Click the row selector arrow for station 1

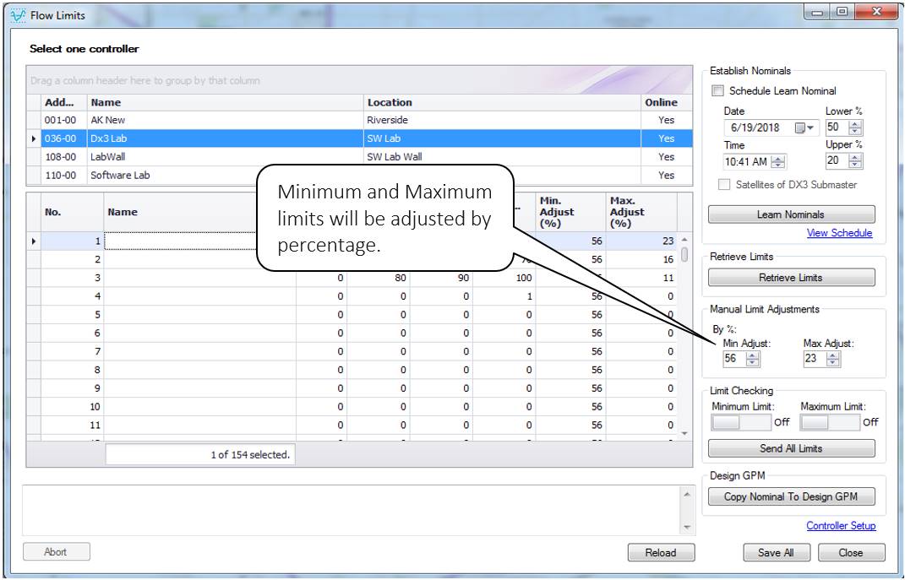point(34,241)
